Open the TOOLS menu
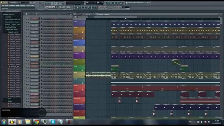Viewport: 224px width, 126px height. [x=28, y=6]
